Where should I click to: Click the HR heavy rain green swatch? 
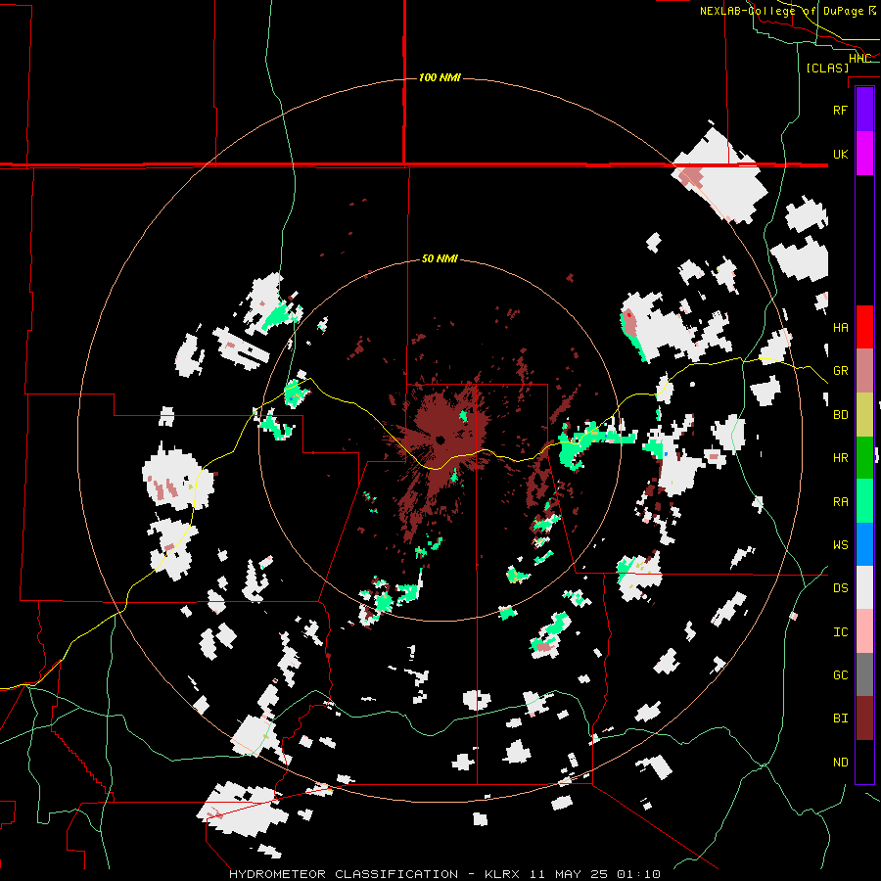(864, 457)
